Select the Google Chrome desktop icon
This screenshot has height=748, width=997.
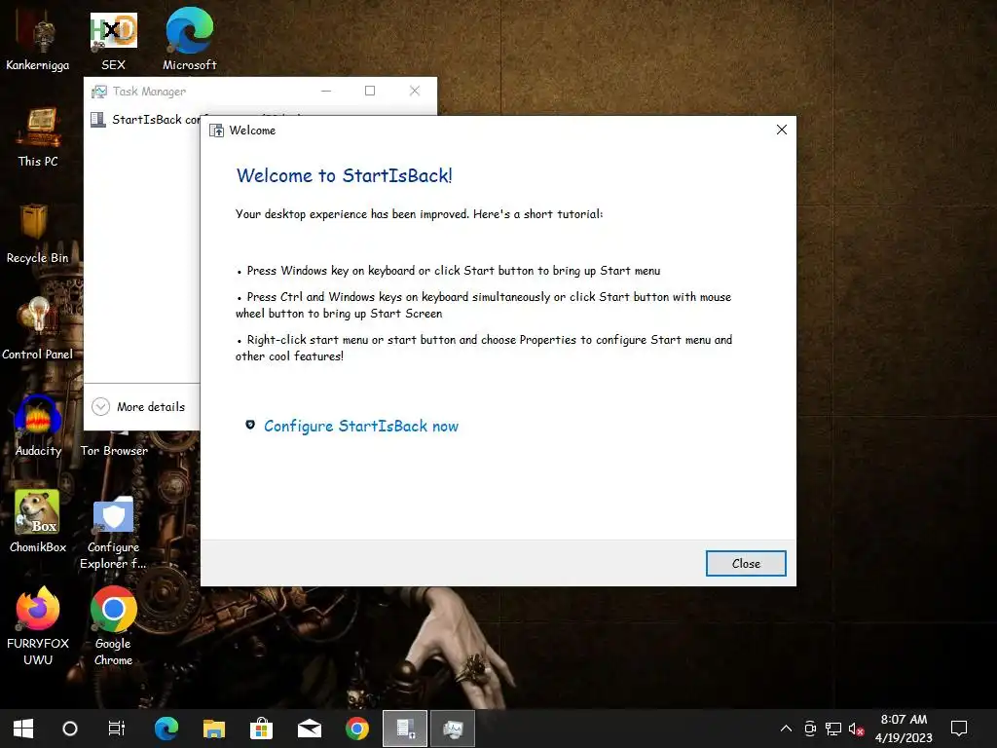113,626
